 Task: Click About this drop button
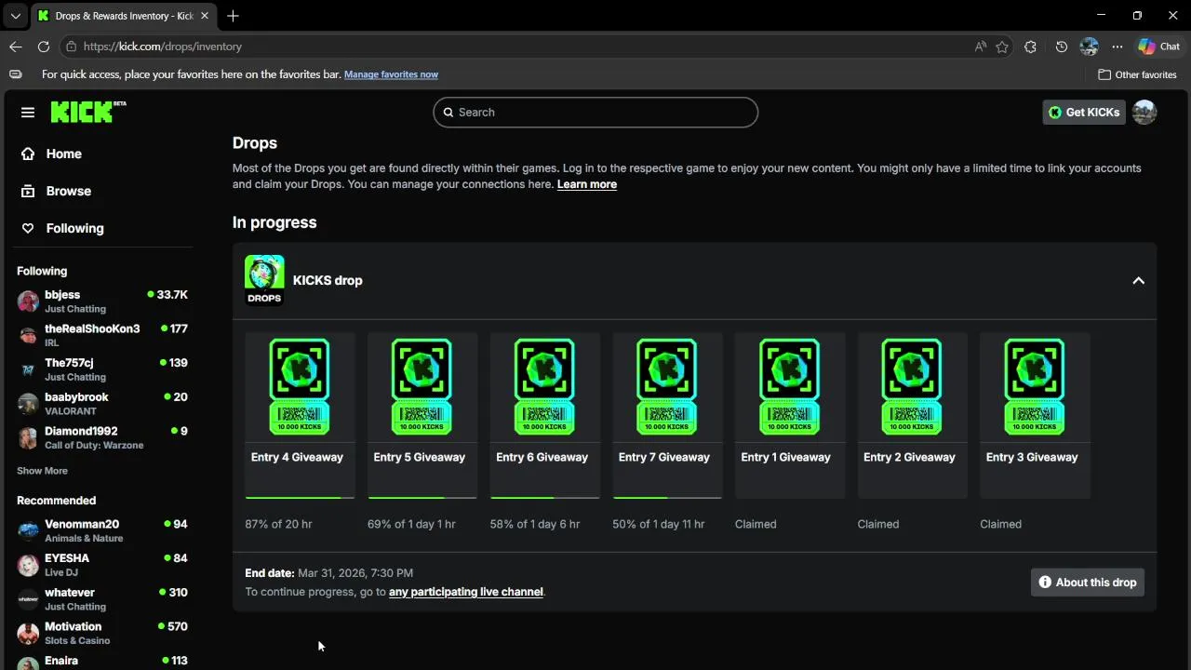pos(1087,583)
